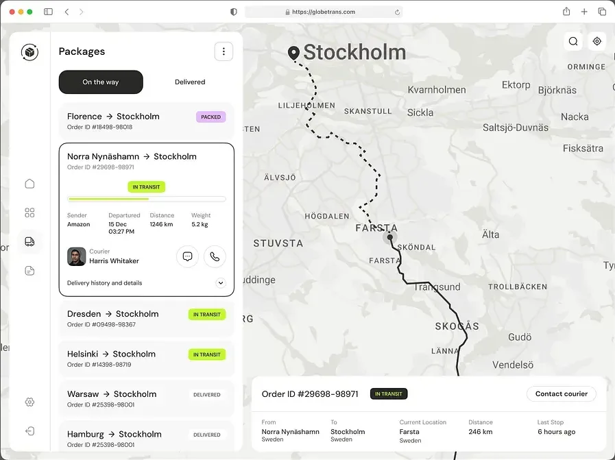This screenshot has height=460, width=615.
Task: Click the transit progress bar
Action: [146, 199]
